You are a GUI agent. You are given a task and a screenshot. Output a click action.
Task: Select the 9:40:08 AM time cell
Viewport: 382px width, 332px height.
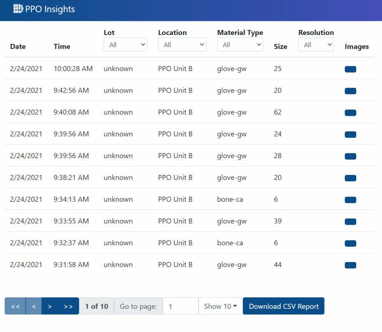point(71,112)
